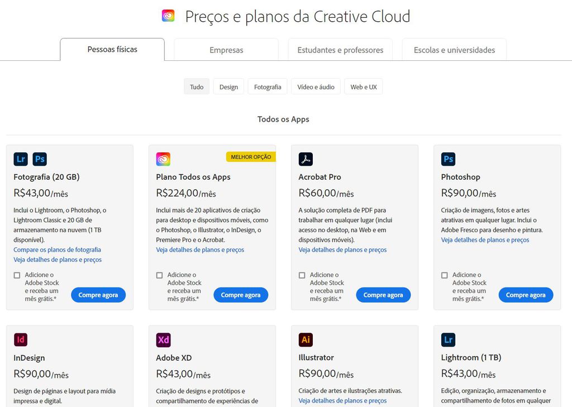Switch to the Pessoas físicas tab
Screen dimensions: 572x407
click(112, 49)
